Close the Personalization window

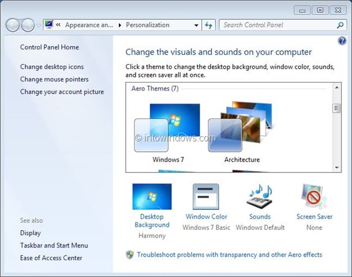point(338,10)
